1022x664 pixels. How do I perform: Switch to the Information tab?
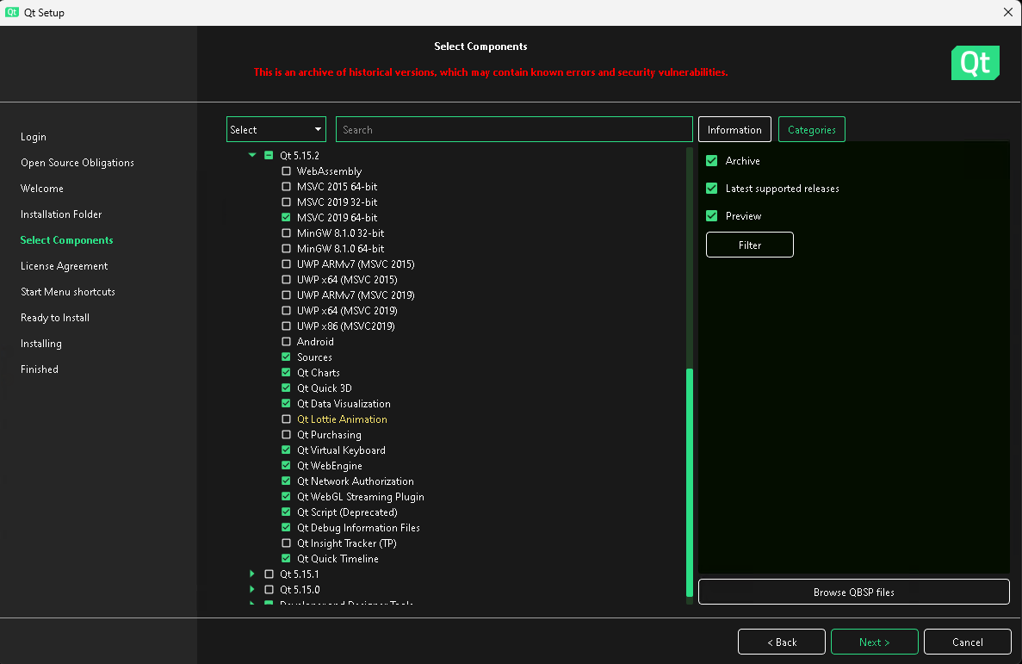(x=734, y=129)
